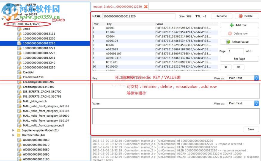Open the Key View as dropdown

pyautogui.click(x=243, y=78)
